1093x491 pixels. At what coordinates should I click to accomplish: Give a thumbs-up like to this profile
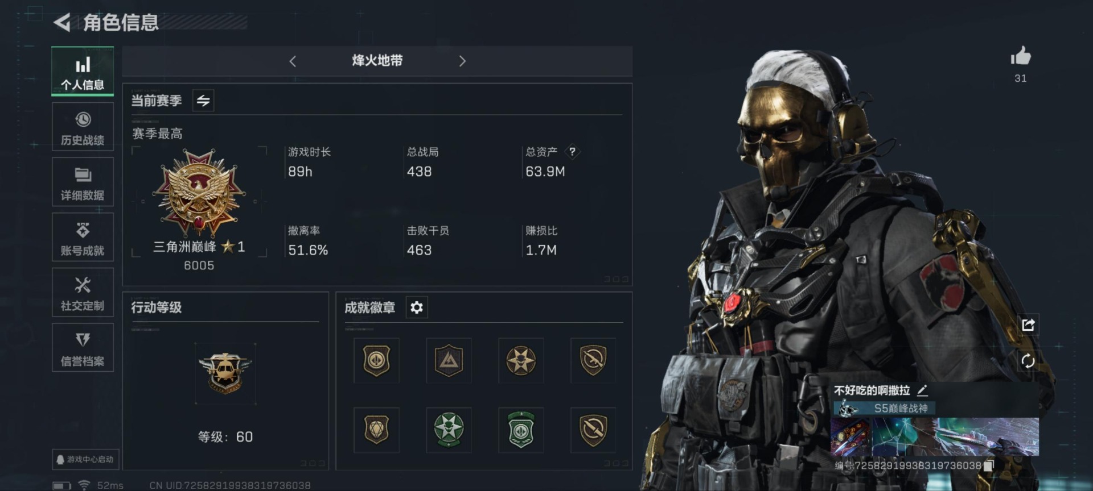coord(1021,56)
